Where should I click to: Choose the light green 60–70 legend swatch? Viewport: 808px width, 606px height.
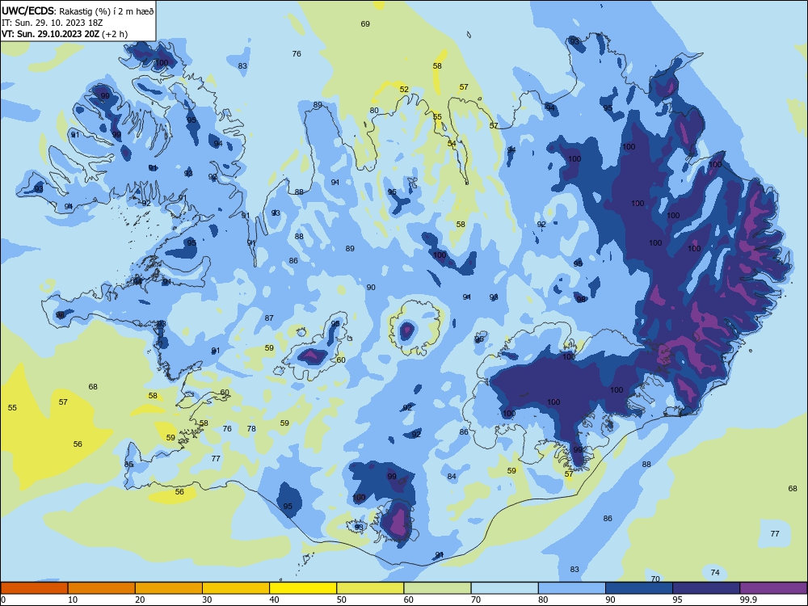(437, 588)
